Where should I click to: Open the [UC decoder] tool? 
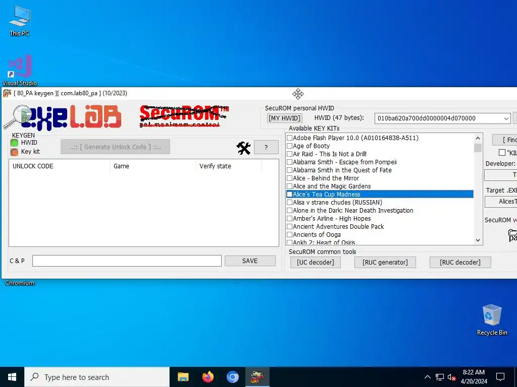tap(316, 262)
